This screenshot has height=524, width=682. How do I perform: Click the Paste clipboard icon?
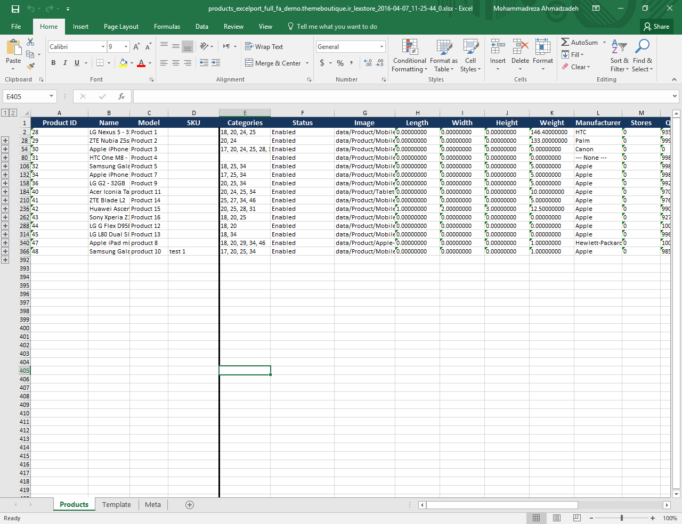[x=13, y=48]
